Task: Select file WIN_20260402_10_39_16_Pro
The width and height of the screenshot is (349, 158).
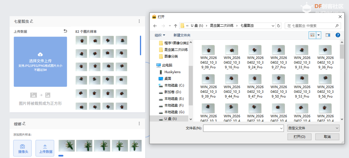Action: (x=232, y=57)
